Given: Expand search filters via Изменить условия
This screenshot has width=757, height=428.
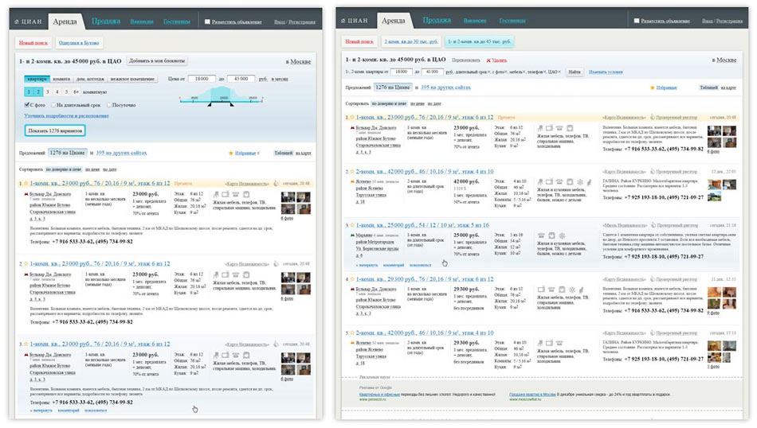Looking at the screenshot, I should pos(606,72).
